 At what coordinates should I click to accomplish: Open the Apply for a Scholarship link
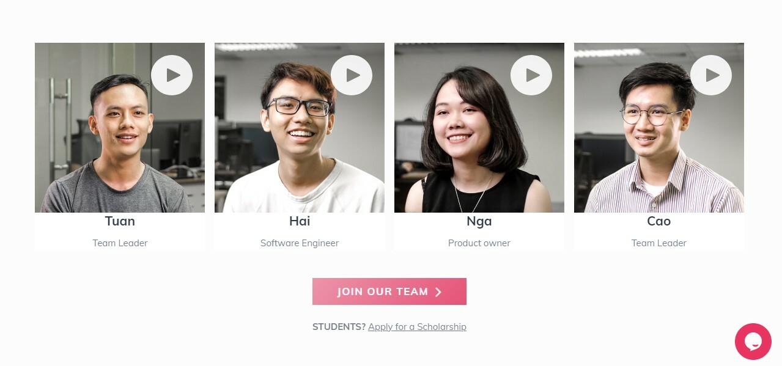coord(417,327)
